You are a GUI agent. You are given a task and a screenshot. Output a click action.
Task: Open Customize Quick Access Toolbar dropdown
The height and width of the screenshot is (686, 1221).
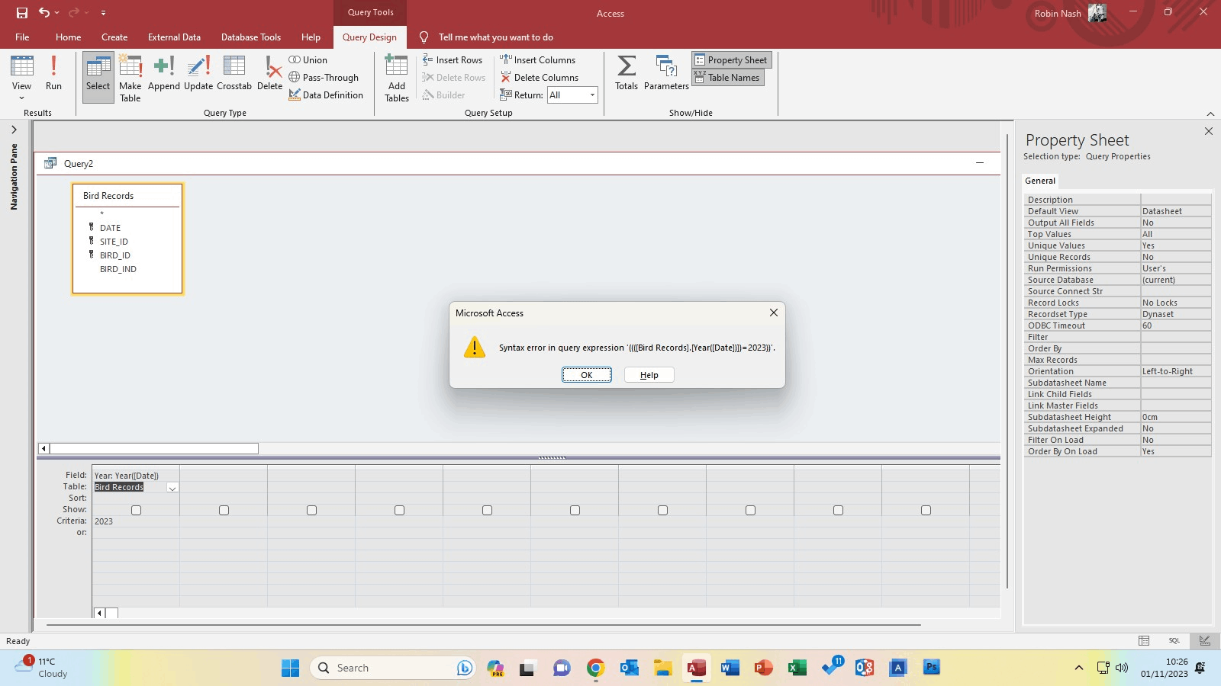[103, 13]
